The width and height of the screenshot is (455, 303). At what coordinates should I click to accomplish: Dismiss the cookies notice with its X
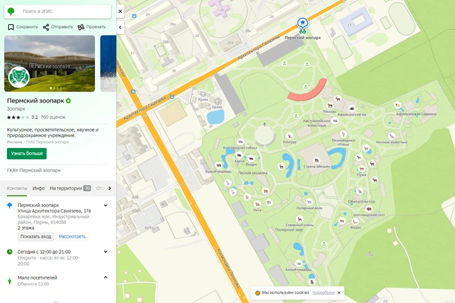click(339, 293)
